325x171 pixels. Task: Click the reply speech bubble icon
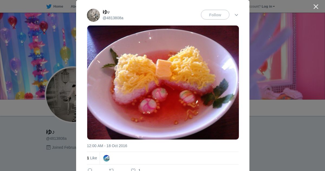(x=90, y=170)
